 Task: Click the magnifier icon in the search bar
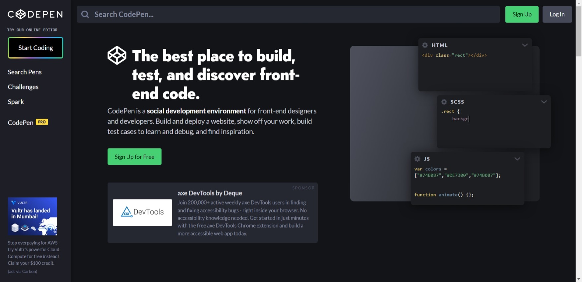[85, 14]
